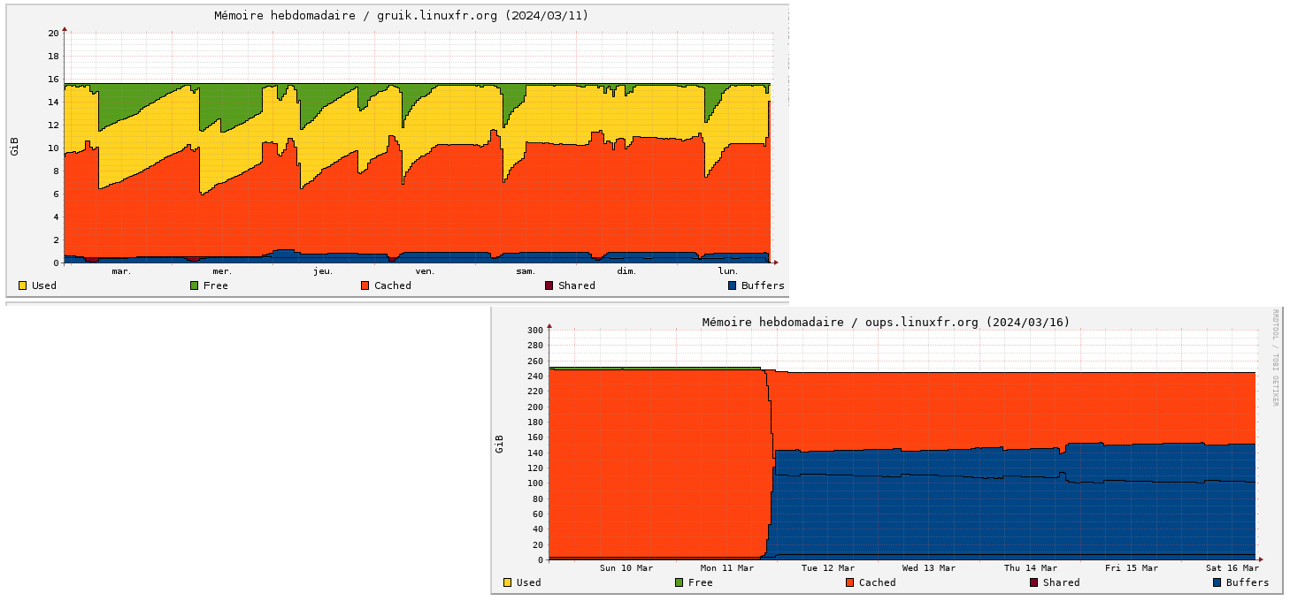Click the 'lun.' day label on gruik graph
Viewport: 1290px width, 601px height.
(x=728, y=271)
